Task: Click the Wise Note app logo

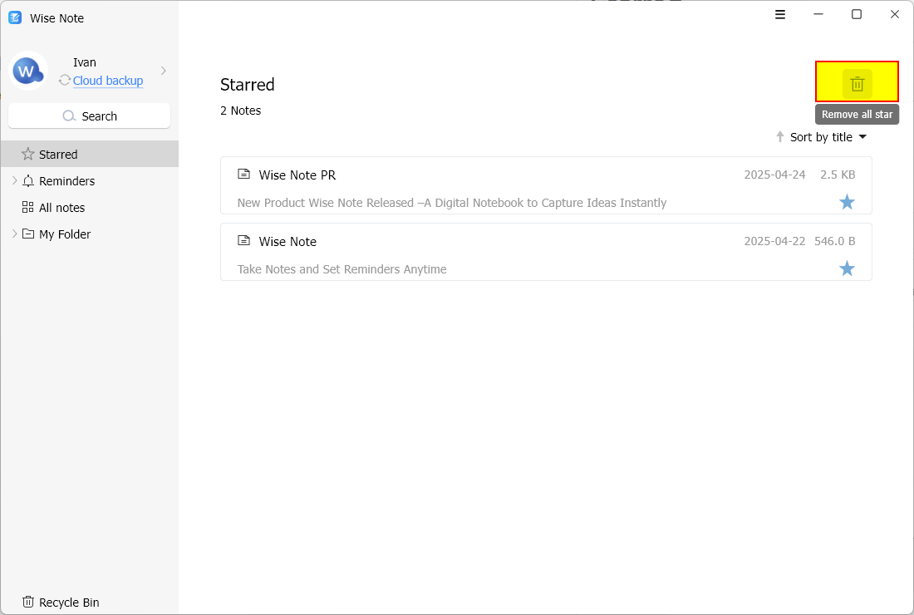Action: pos(15,17)
